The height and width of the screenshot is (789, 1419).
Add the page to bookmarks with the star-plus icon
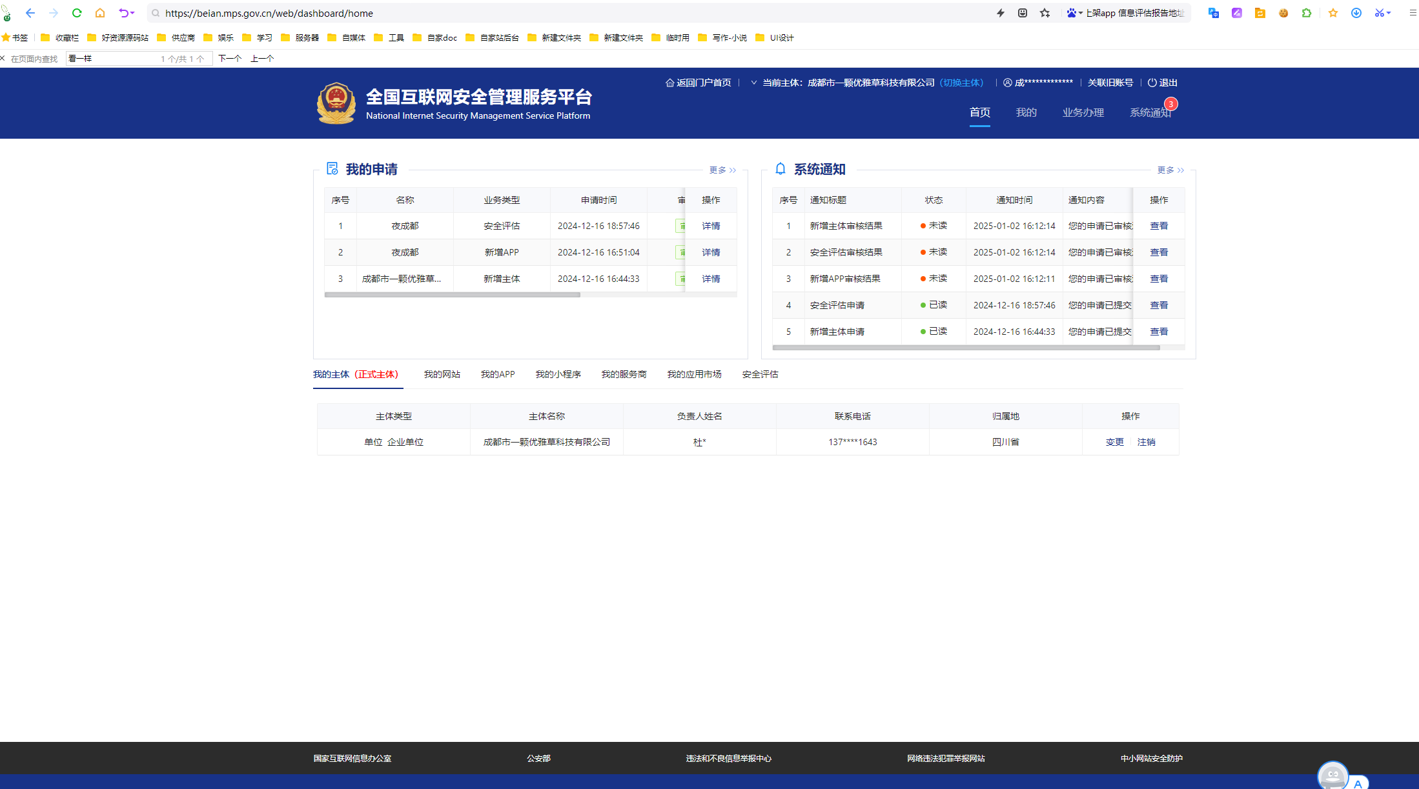(x=1045, y=13)
